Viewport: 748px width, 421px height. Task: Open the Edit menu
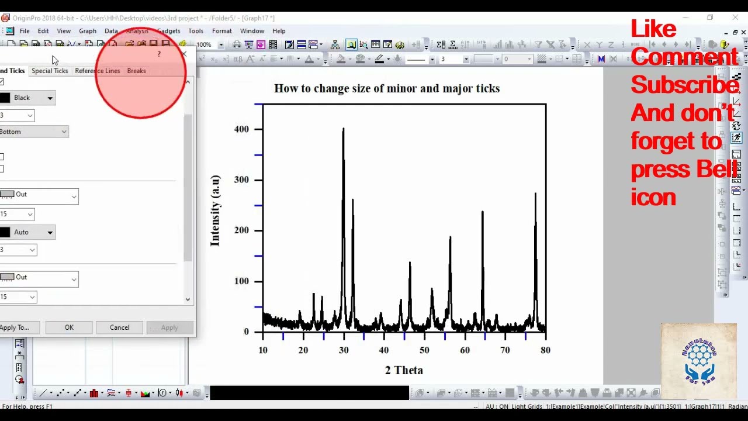(x=43, y=31)
